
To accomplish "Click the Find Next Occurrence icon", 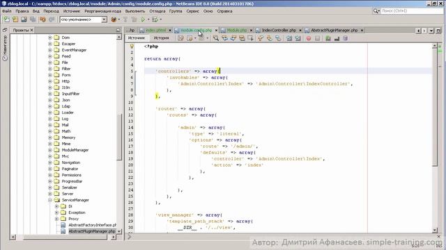I will point(233,38).
